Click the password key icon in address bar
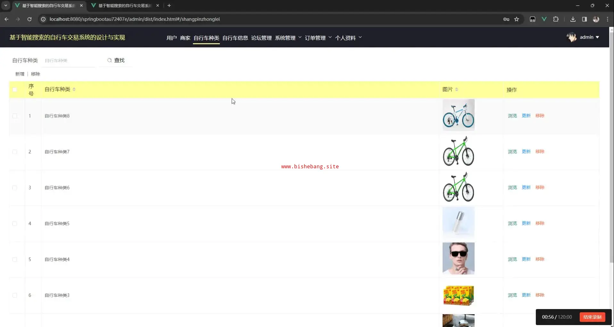The height and width of the screenshot is (327, 614). [506, 19]
